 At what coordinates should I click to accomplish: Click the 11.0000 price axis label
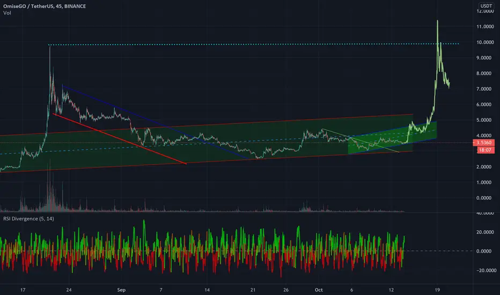485,26
